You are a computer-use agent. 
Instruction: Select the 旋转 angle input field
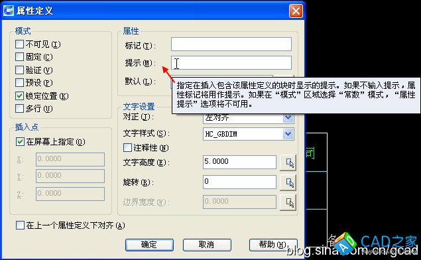tap(239, 182)
